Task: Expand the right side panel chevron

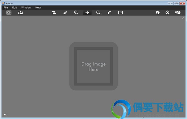Action: tap(183, 18)
